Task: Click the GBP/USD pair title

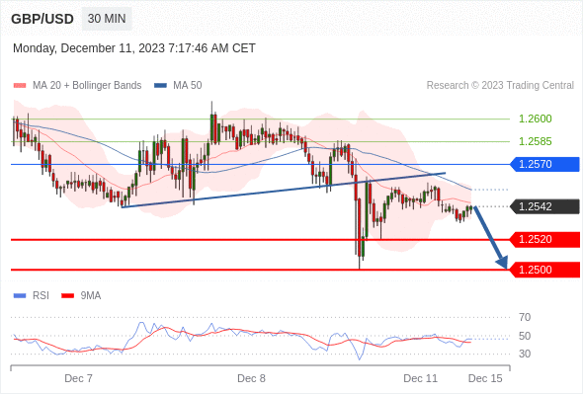Action: 42,19
